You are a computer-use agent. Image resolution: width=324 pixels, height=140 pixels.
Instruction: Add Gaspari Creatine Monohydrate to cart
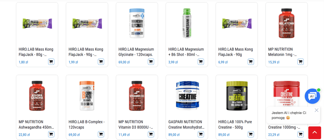pos(201,134)
